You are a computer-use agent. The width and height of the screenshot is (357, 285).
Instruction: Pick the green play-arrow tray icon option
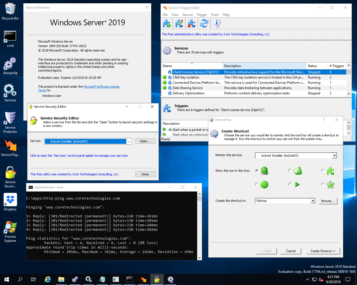[x=290, y=184]
